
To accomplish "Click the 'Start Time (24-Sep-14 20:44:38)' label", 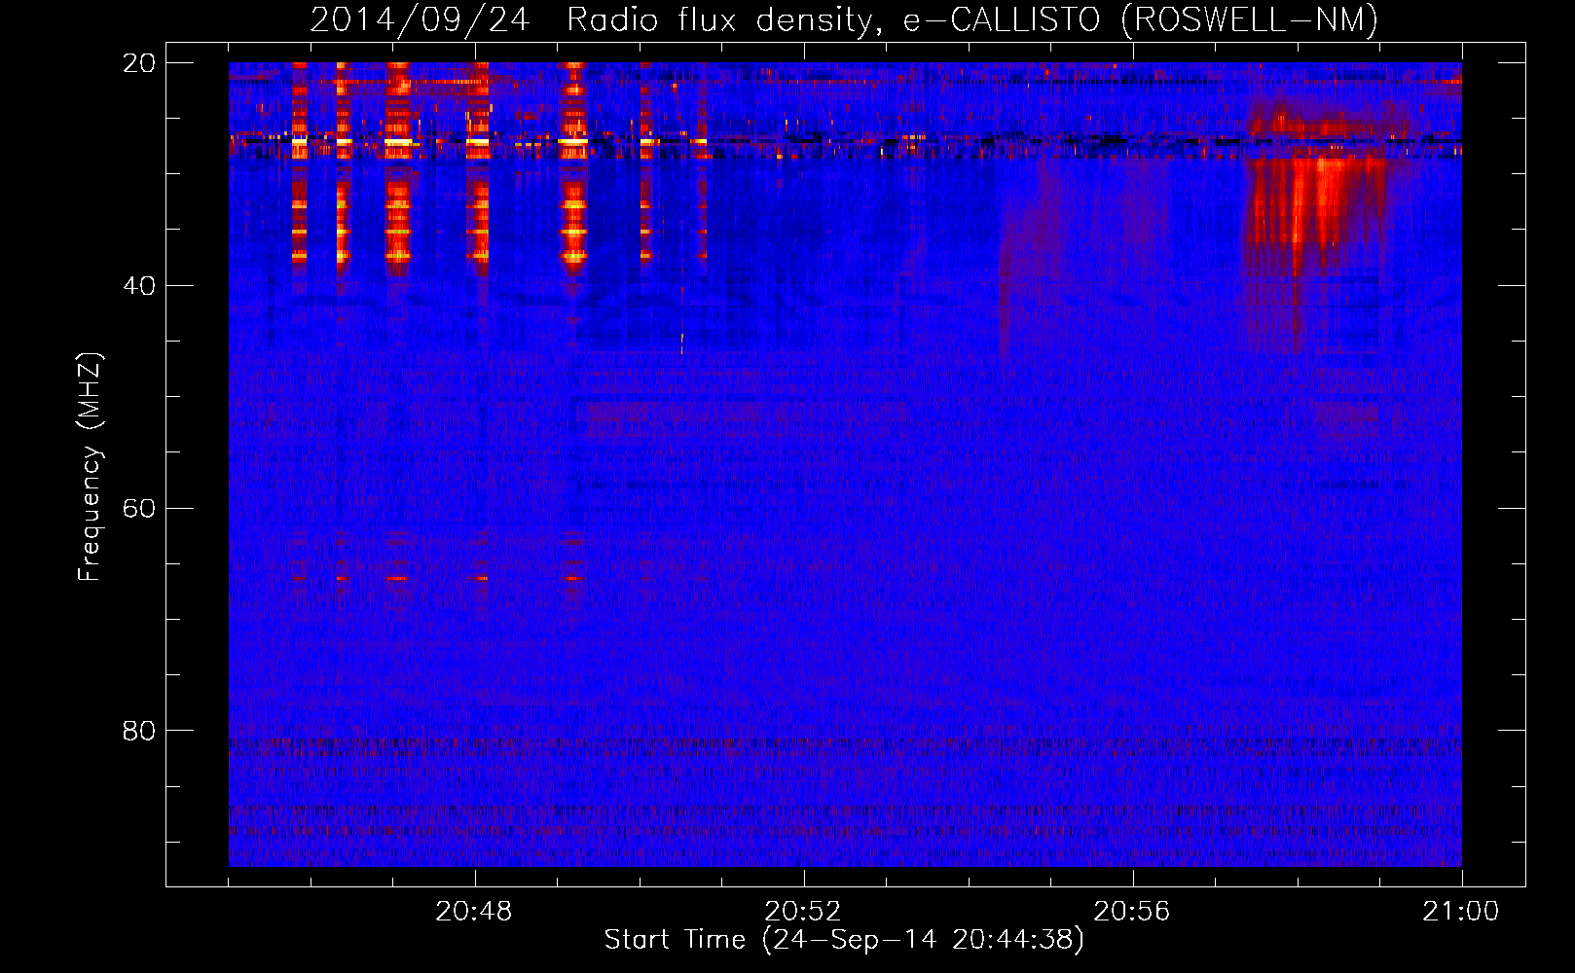I will [x=844, y=940].
